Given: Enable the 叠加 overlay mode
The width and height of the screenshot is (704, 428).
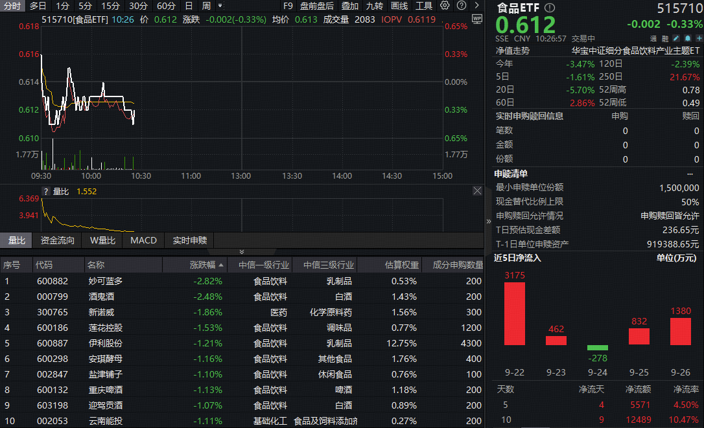Looking at the screenshot, I should point(351,6).
